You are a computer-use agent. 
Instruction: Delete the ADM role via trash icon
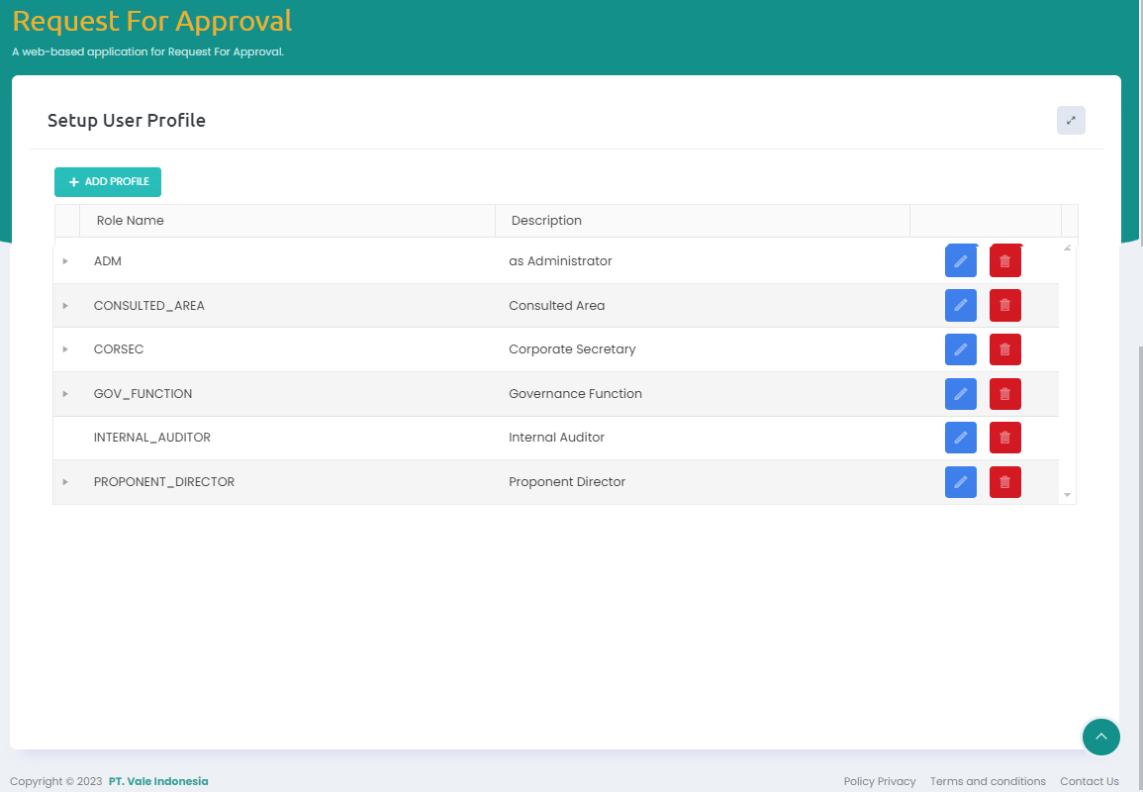point(1004,261)
